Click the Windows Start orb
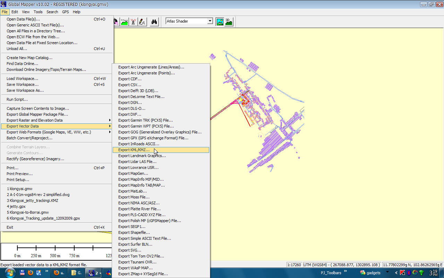Viewport: 444px width, 278px height. pos(10,272)
